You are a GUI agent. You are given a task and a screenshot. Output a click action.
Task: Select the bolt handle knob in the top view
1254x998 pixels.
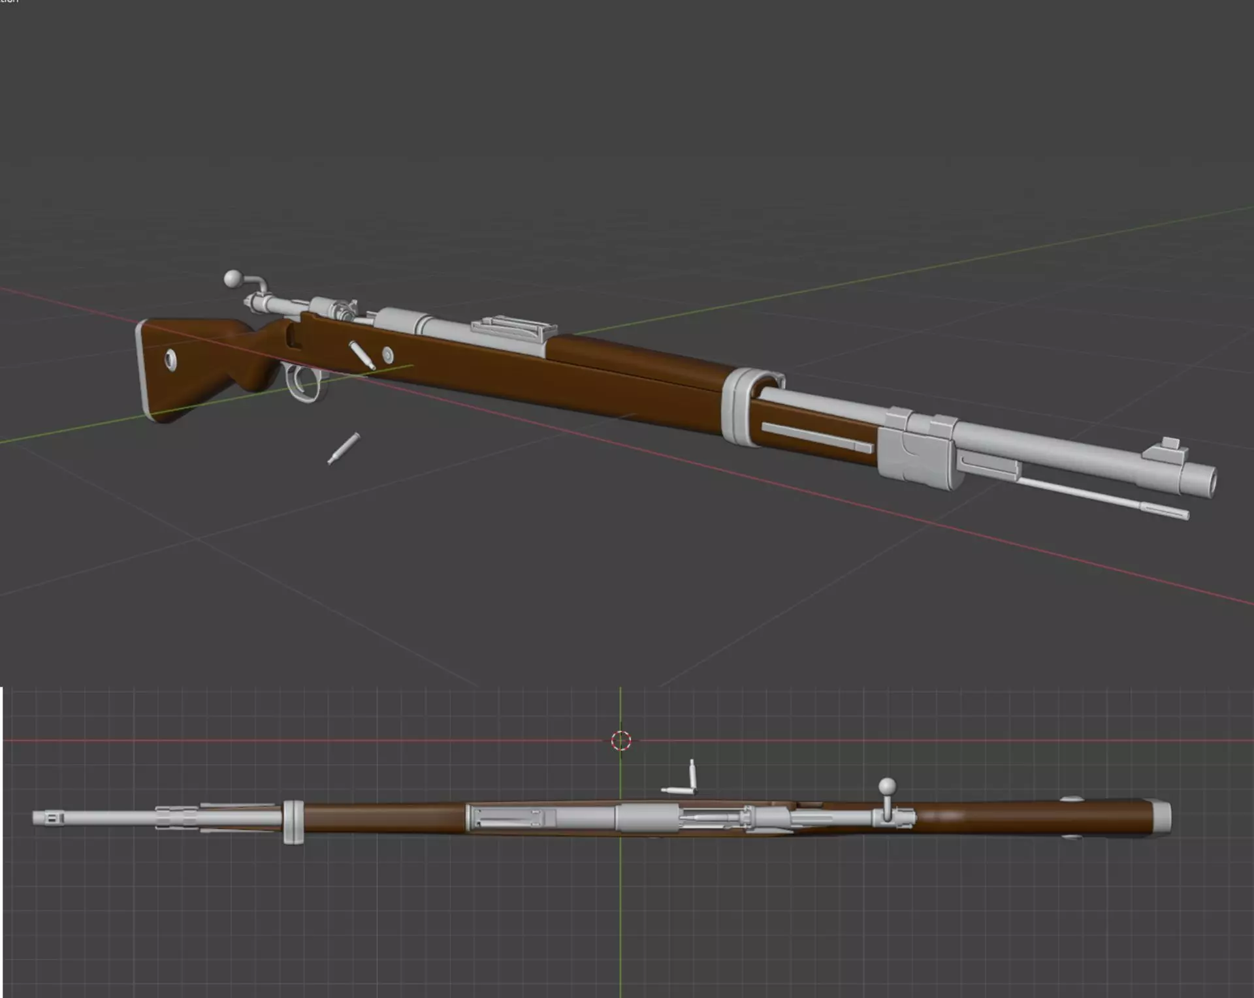(x=887, y=787)
